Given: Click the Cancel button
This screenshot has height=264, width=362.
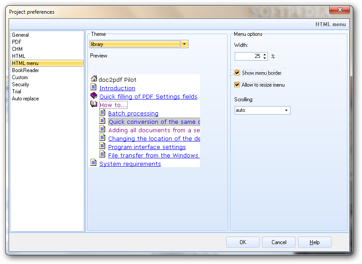Looking at the screenshot, I should click(x=279, y=242).
